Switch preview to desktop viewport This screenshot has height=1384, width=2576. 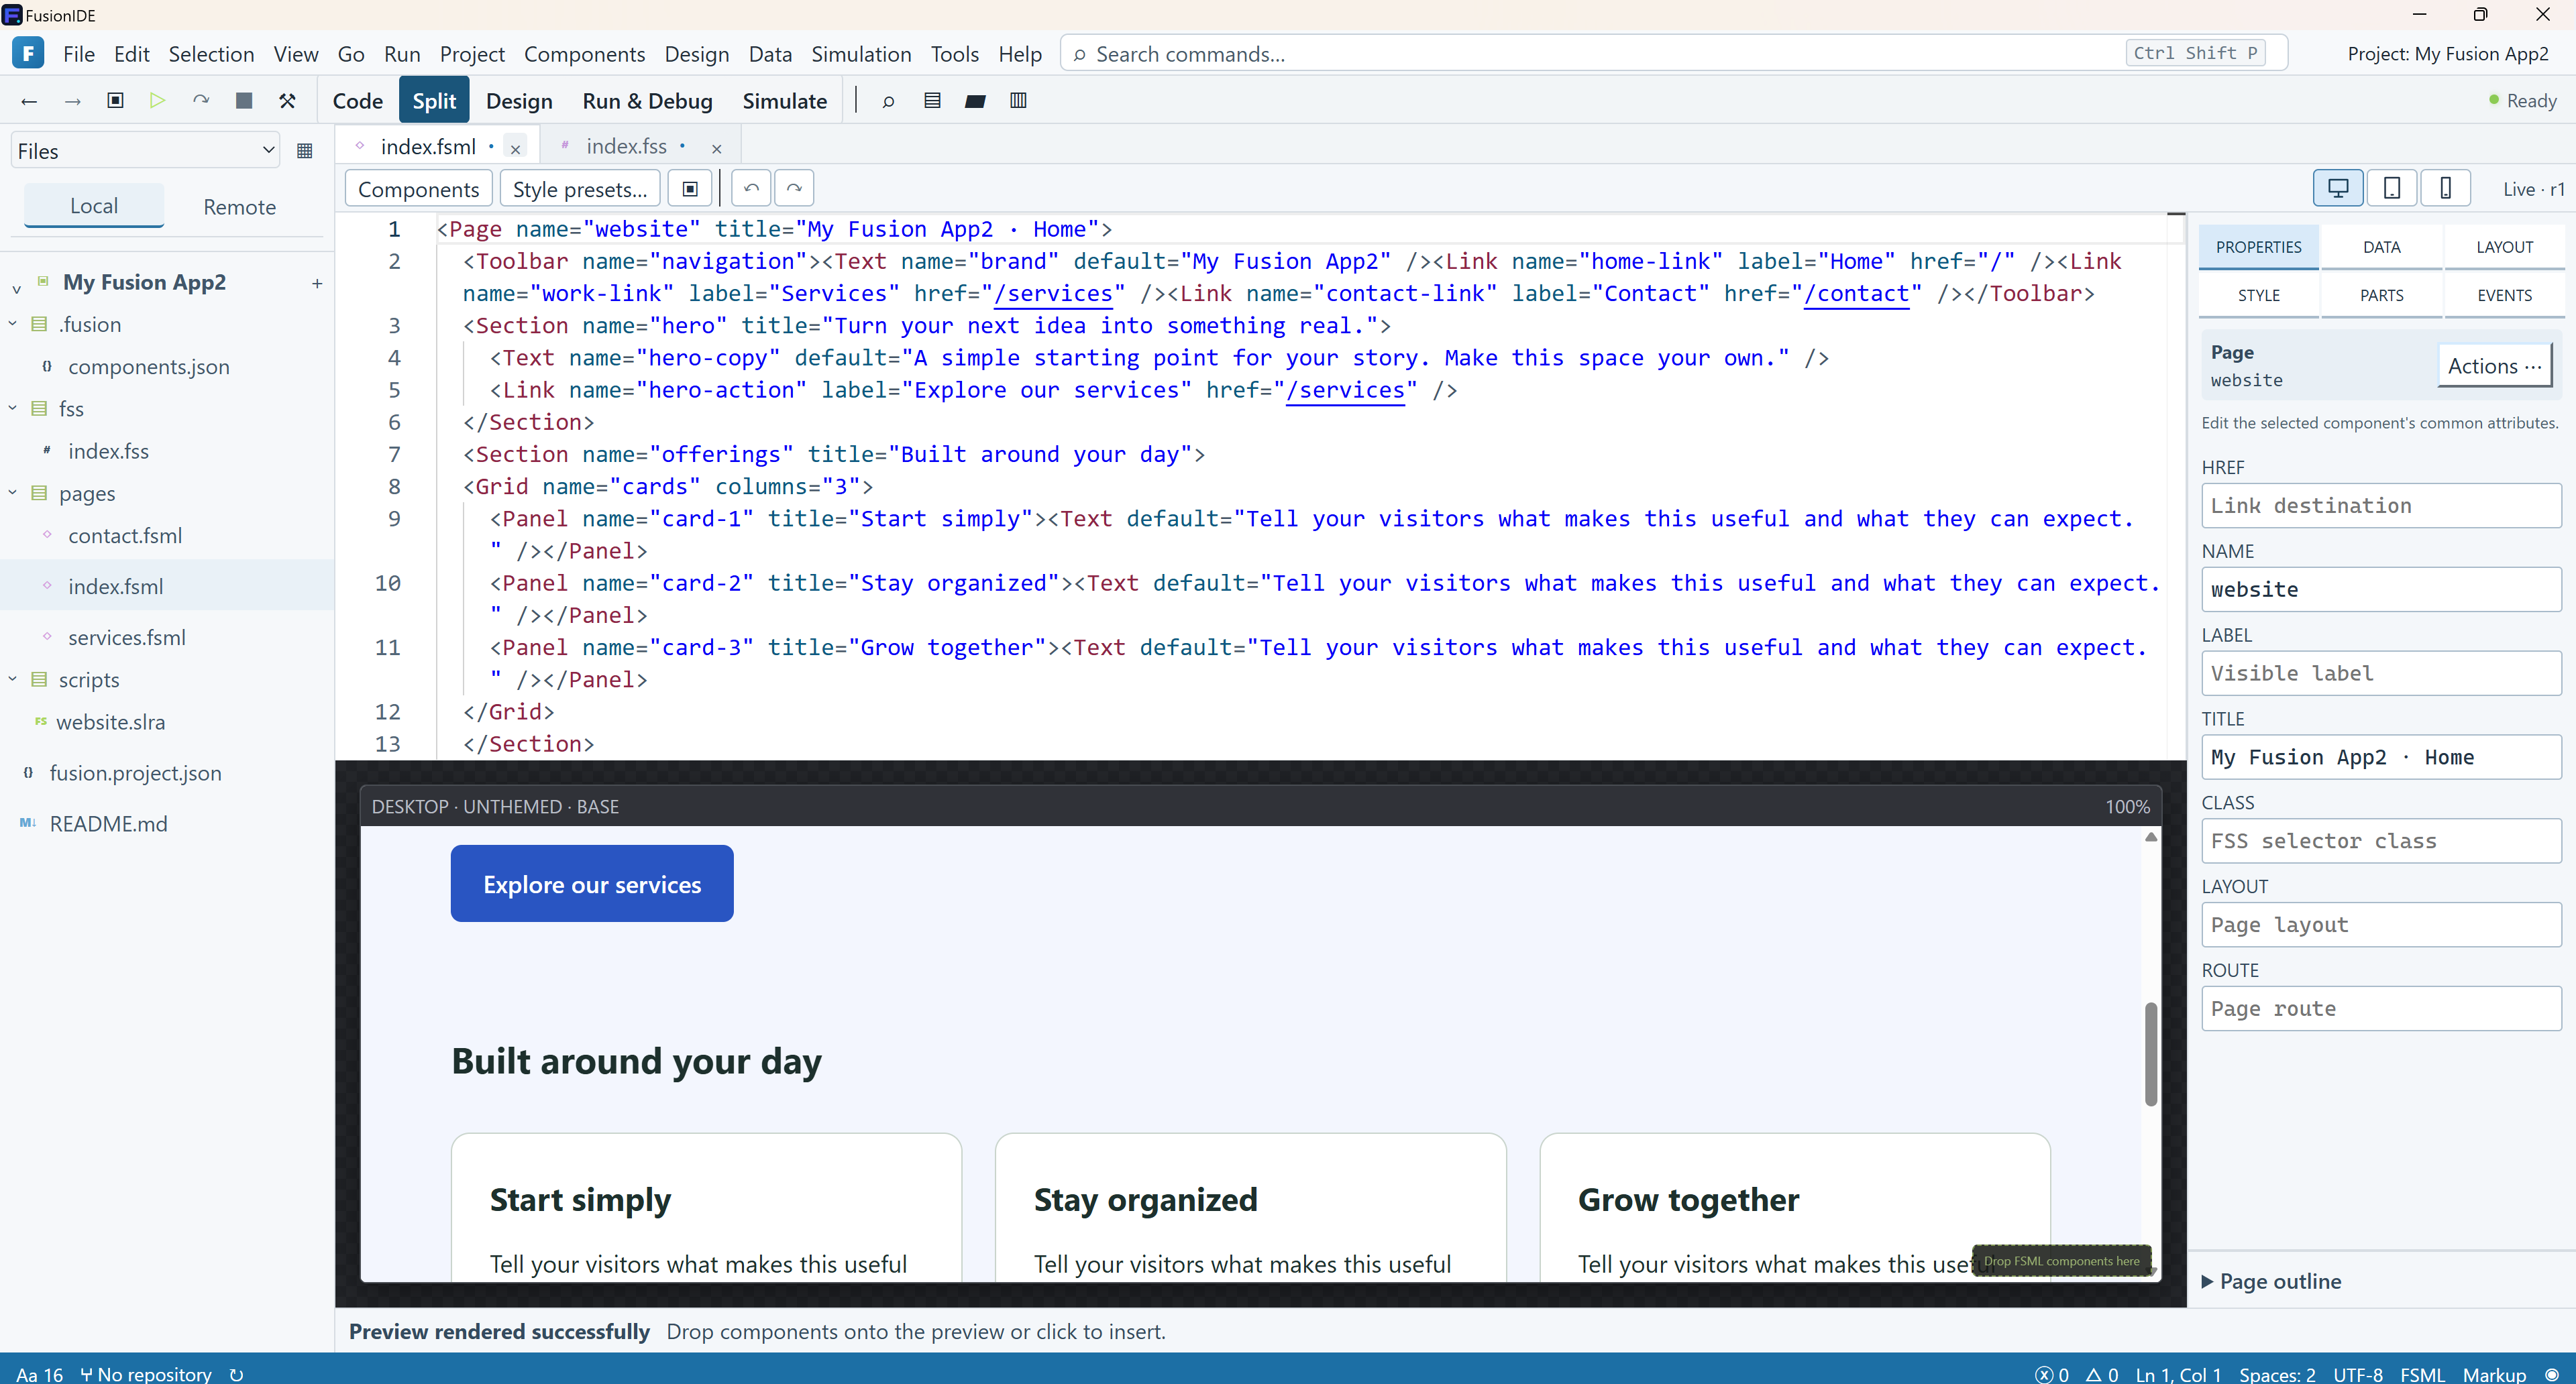tap(2338, 188)
